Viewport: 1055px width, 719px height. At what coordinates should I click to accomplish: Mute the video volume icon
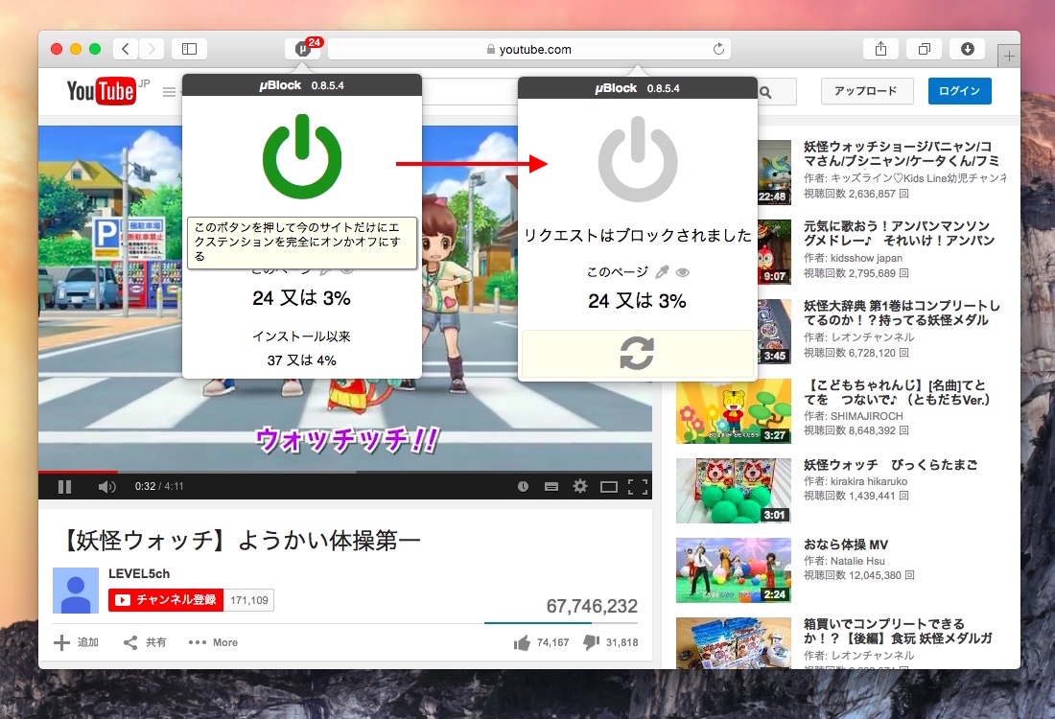tap(106, 486)
